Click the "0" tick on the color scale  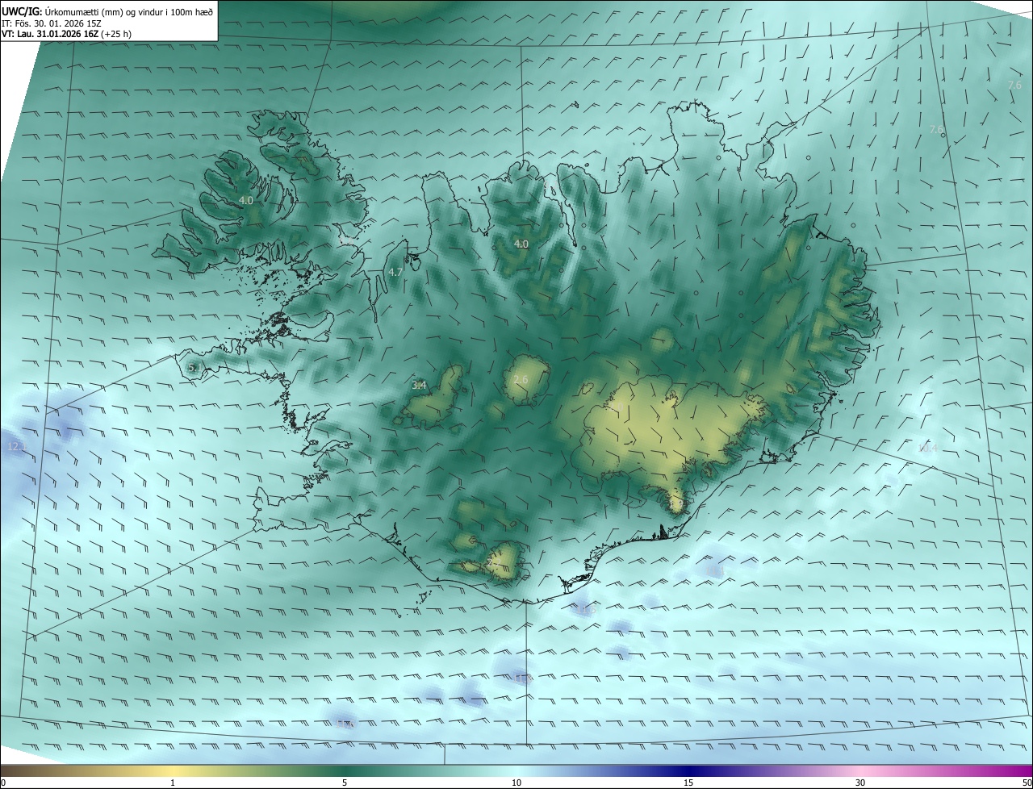click(x=3, y=783)
